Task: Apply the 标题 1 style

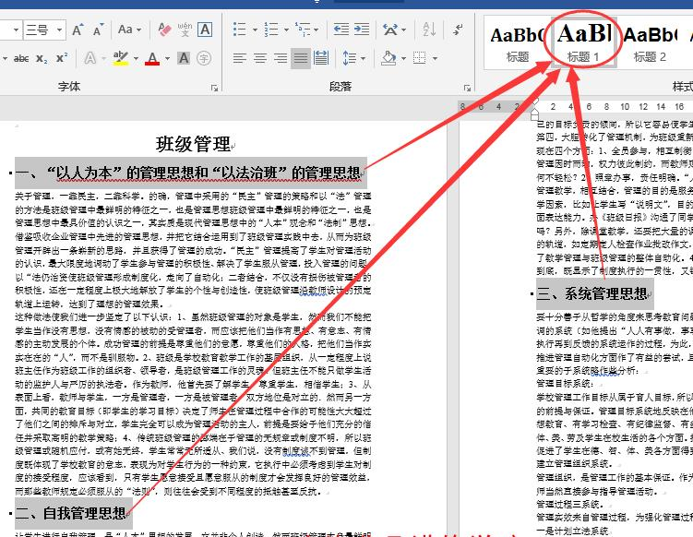Action: tap(583, 43)
